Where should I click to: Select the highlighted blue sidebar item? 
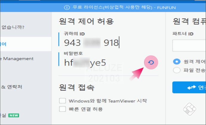click(x=26, y=44)
